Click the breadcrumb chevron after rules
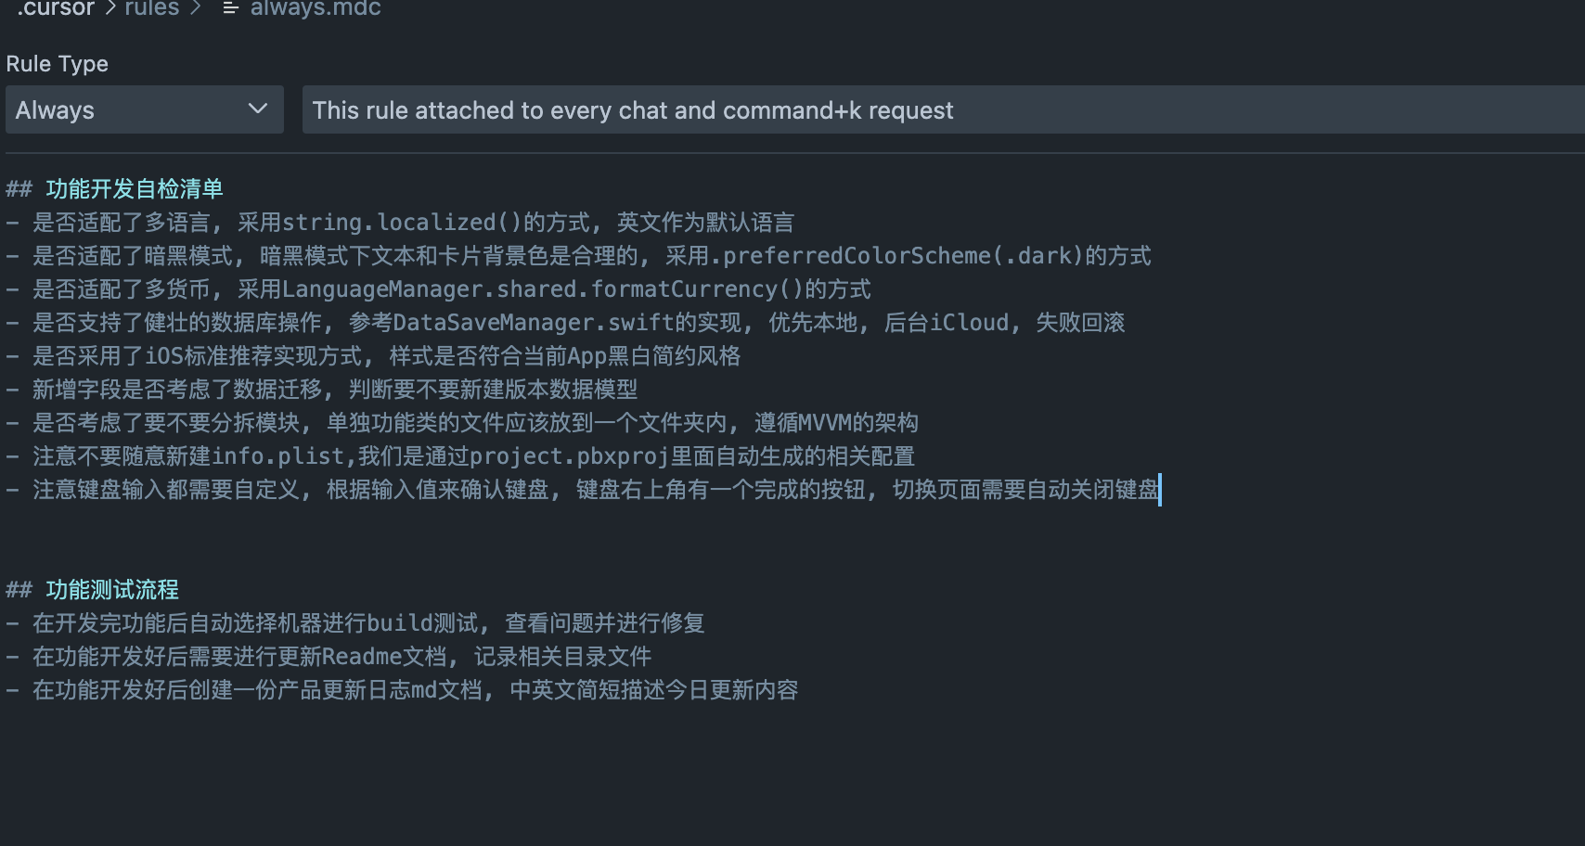This screenshot has height=846, width=1585. coord(195,8)
